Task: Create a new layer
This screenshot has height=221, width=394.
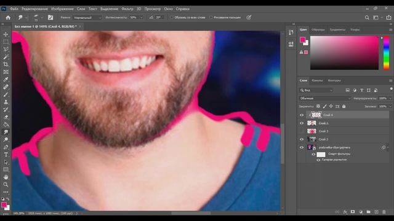Action: pyautogui.click(x=376, y=212)
